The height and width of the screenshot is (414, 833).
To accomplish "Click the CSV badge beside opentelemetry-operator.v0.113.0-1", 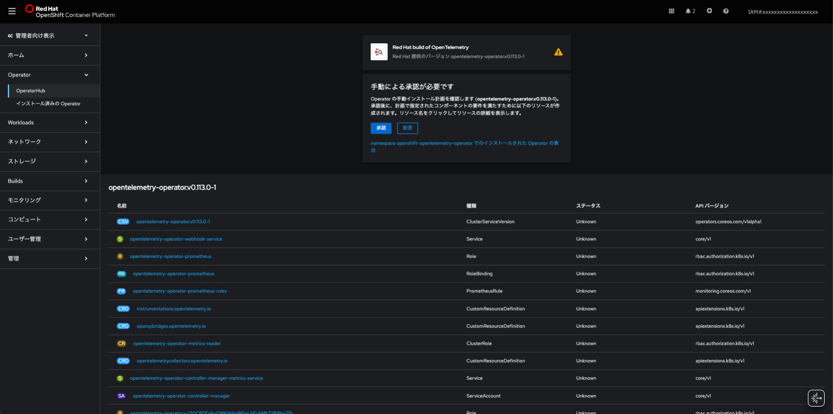I will [123, 221].
